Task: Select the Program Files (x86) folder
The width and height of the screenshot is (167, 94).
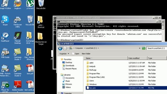Action: click(126, 77)
